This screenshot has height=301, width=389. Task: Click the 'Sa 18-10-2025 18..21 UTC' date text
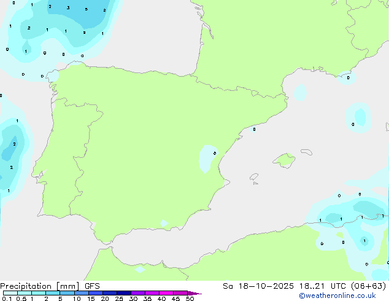click(285, 286)
